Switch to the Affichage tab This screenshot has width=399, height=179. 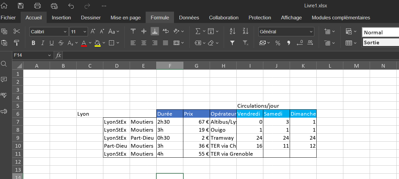[x=291, y=18]
